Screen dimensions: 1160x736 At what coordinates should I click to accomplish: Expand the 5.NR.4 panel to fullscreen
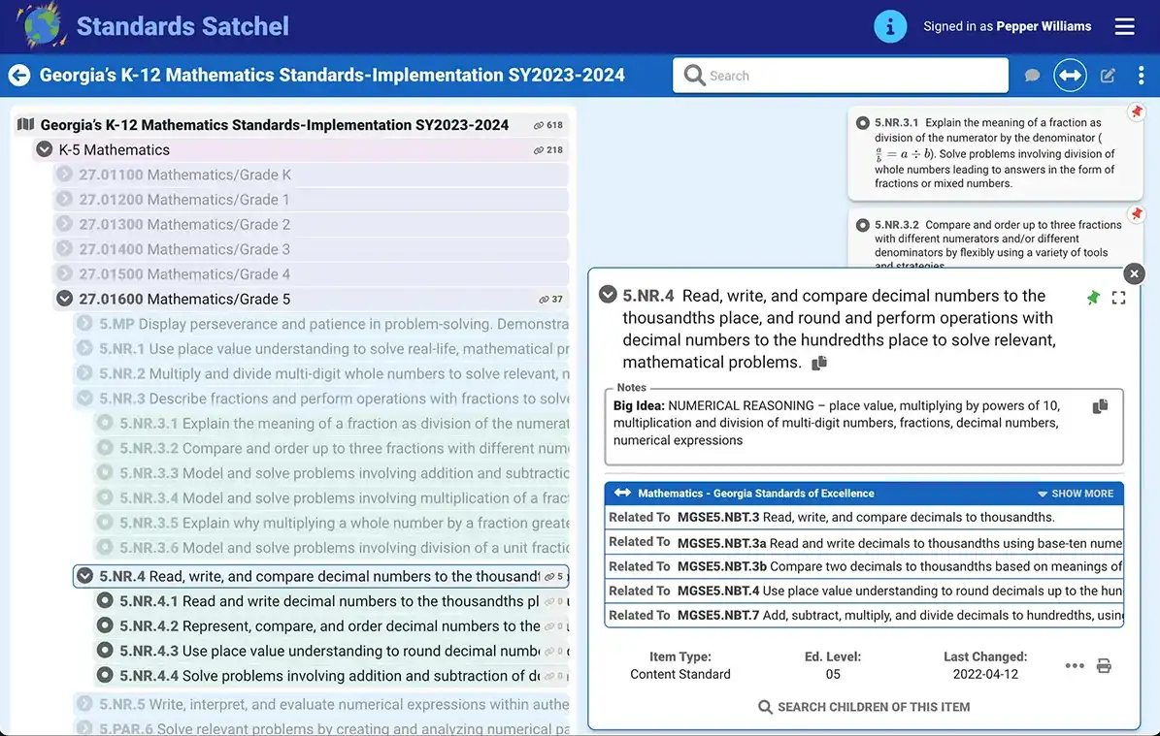(1118, 298)
